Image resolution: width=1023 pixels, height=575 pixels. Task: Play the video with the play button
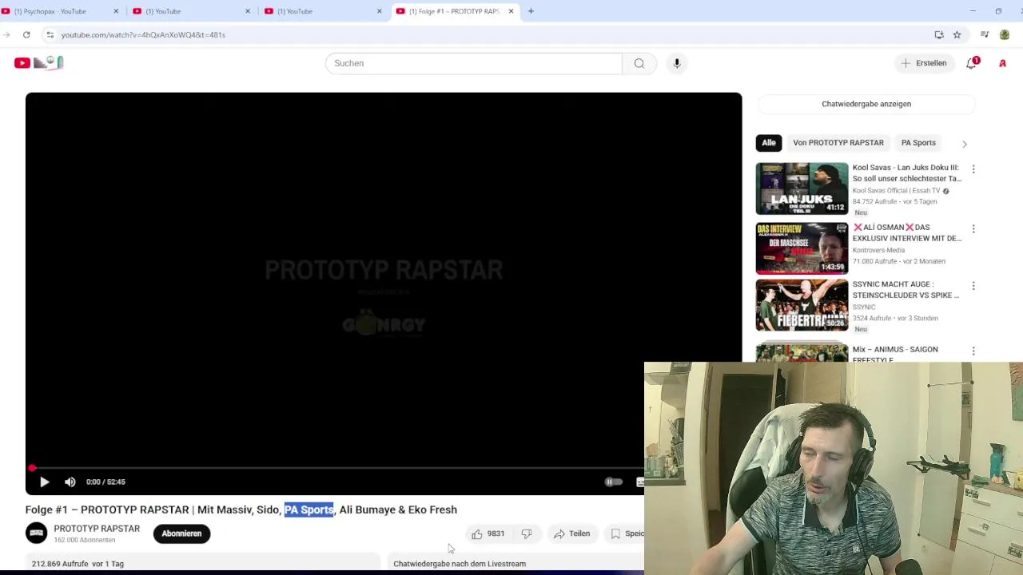[45, 482]
